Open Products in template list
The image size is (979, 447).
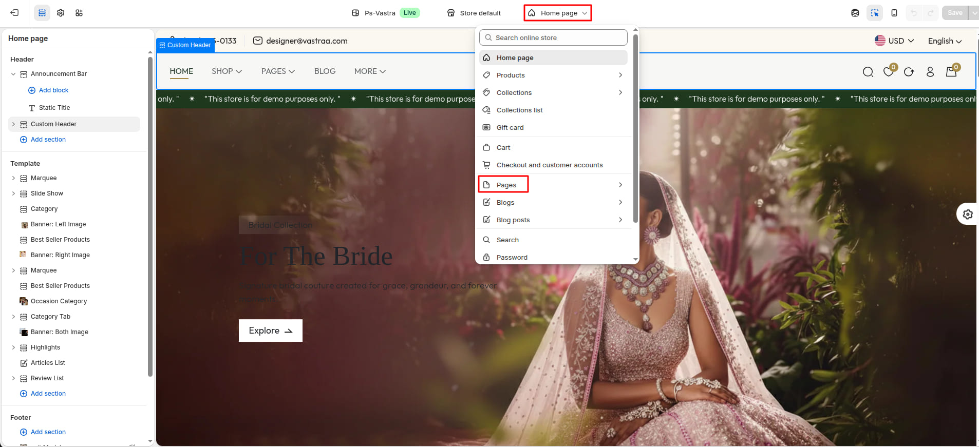553,75
